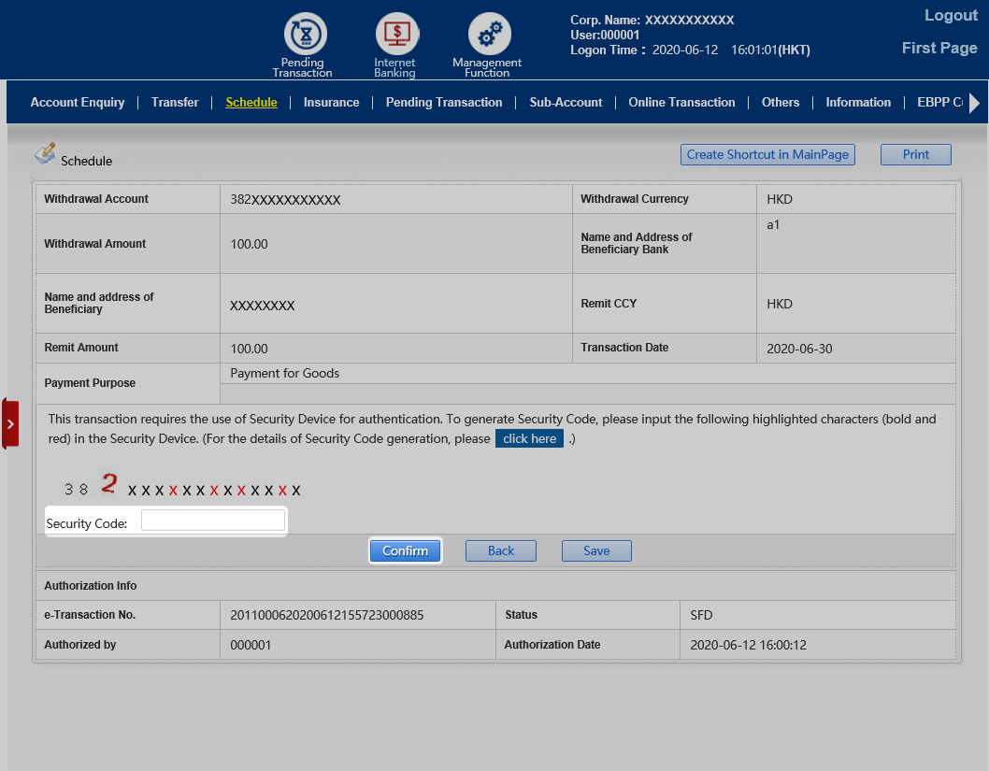Open security code details via click here
This screenshot has width=989, height=771.
point(529,439)
